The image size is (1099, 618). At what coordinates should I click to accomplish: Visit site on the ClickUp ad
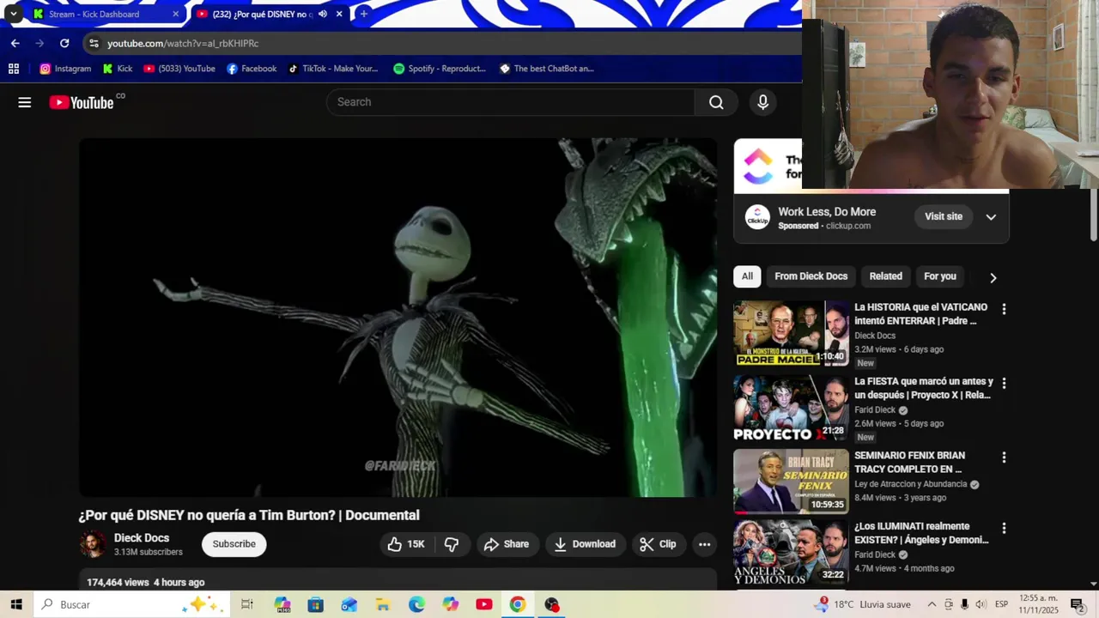[944, 216]
